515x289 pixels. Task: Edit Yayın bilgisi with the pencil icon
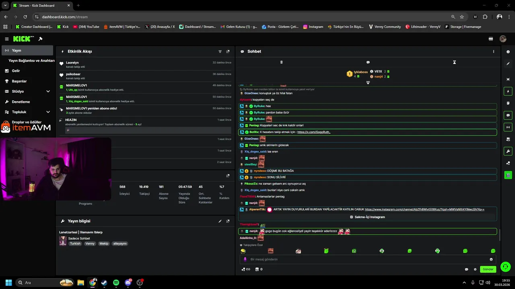click(220, 221)
